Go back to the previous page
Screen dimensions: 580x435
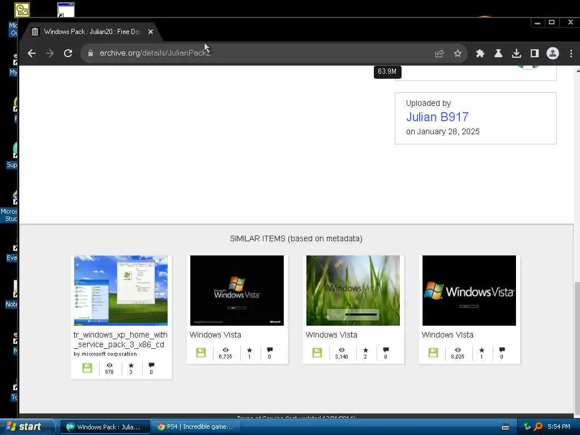point(32,53)
